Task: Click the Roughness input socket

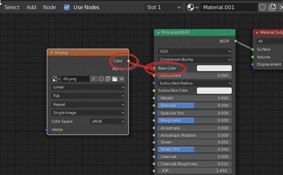Action: (x=154, y=120)
